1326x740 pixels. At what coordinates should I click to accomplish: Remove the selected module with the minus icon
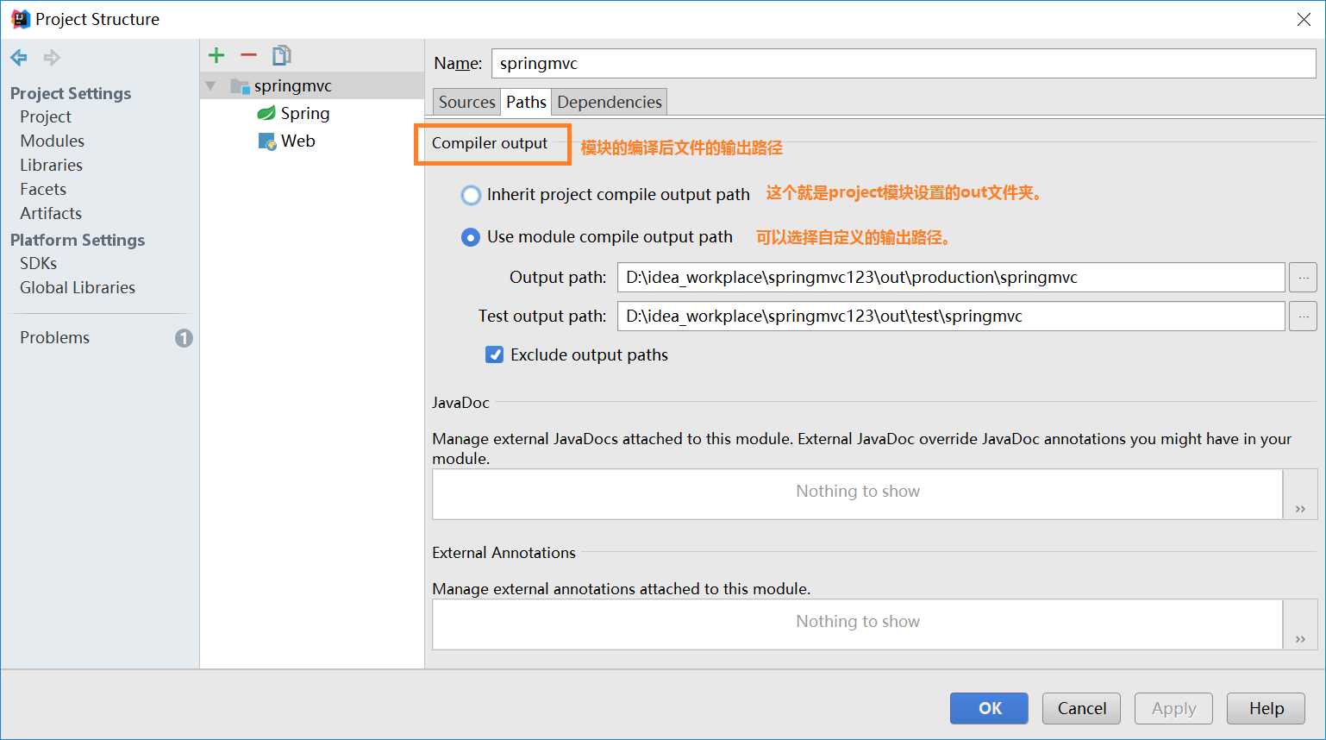coord(248,55)
